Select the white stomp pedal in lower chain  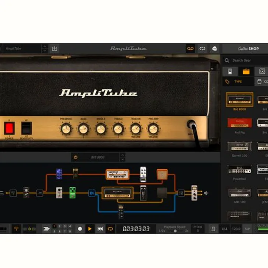point(59,193)
